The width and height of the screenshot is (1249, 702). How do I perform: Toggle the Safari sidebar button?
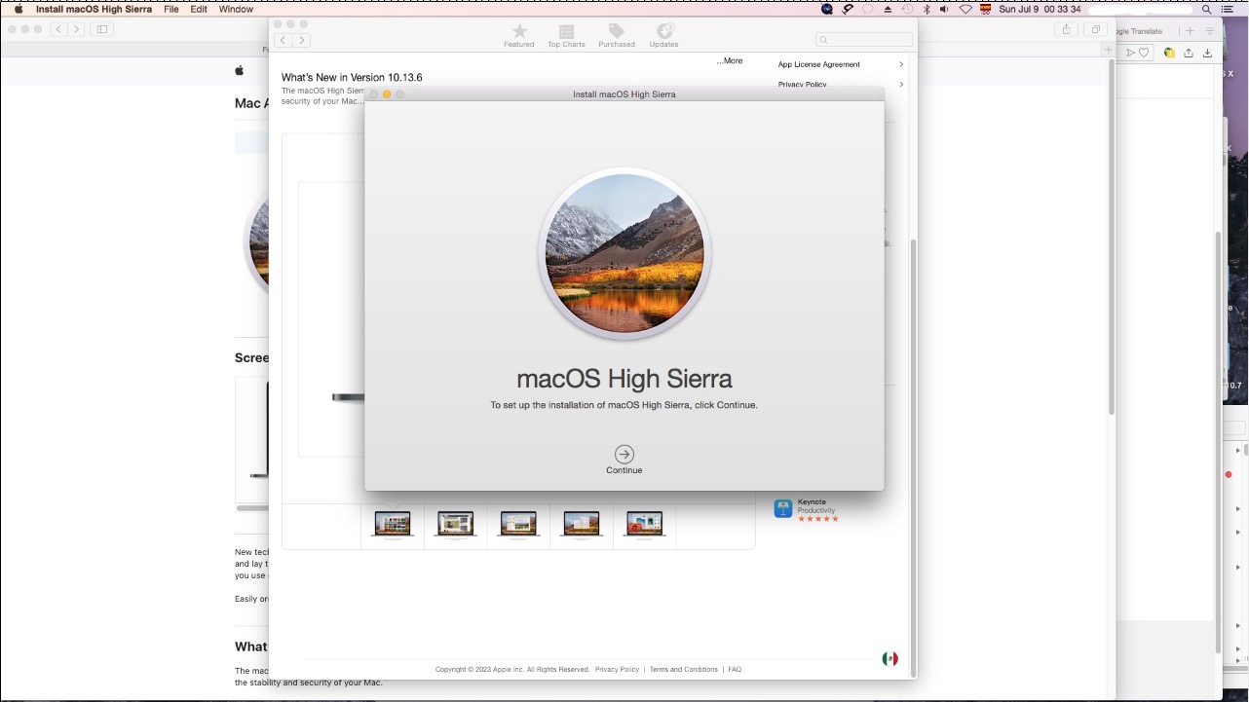tap(101, 29)
